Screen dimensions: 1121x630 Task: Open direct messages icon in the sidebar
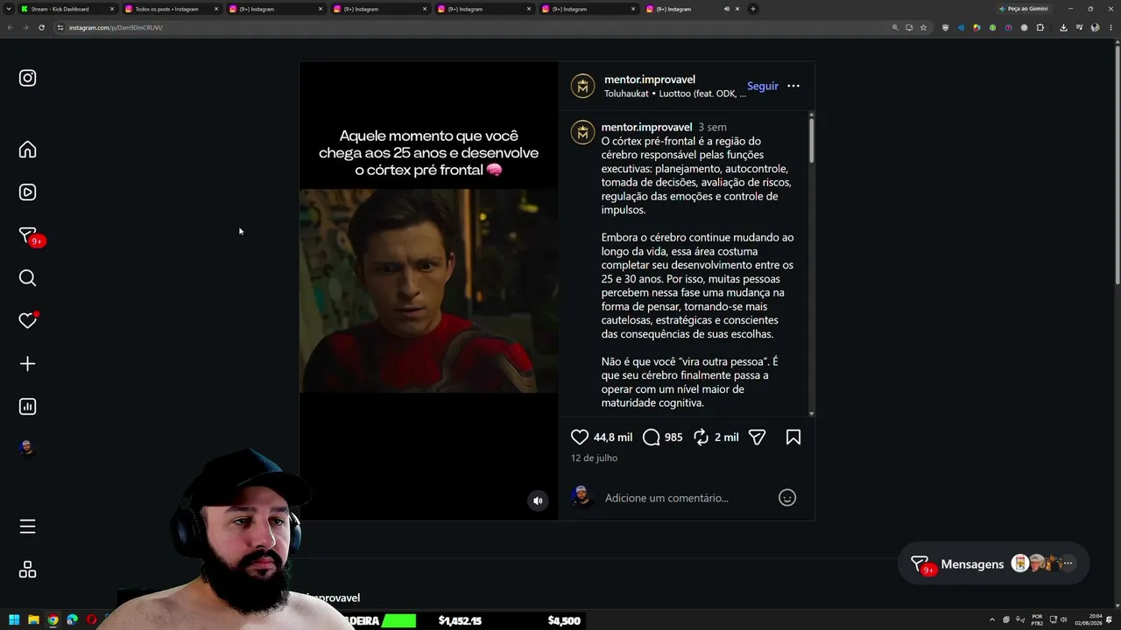pyautogui.click(x=28, y=235)
